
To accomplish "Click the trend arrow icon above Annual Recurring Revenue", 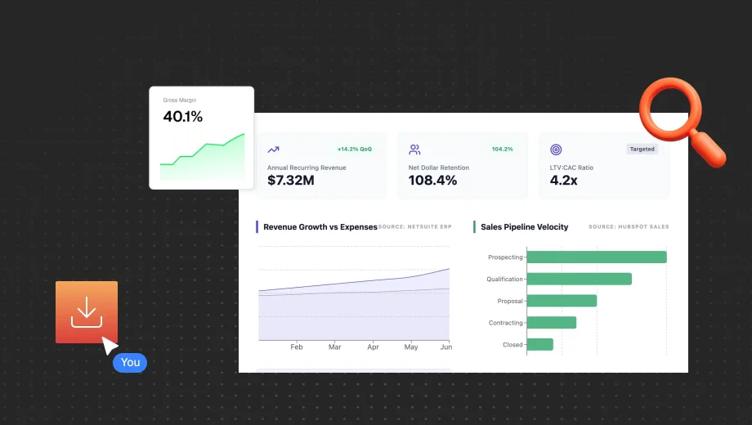I will coord(273,150).
